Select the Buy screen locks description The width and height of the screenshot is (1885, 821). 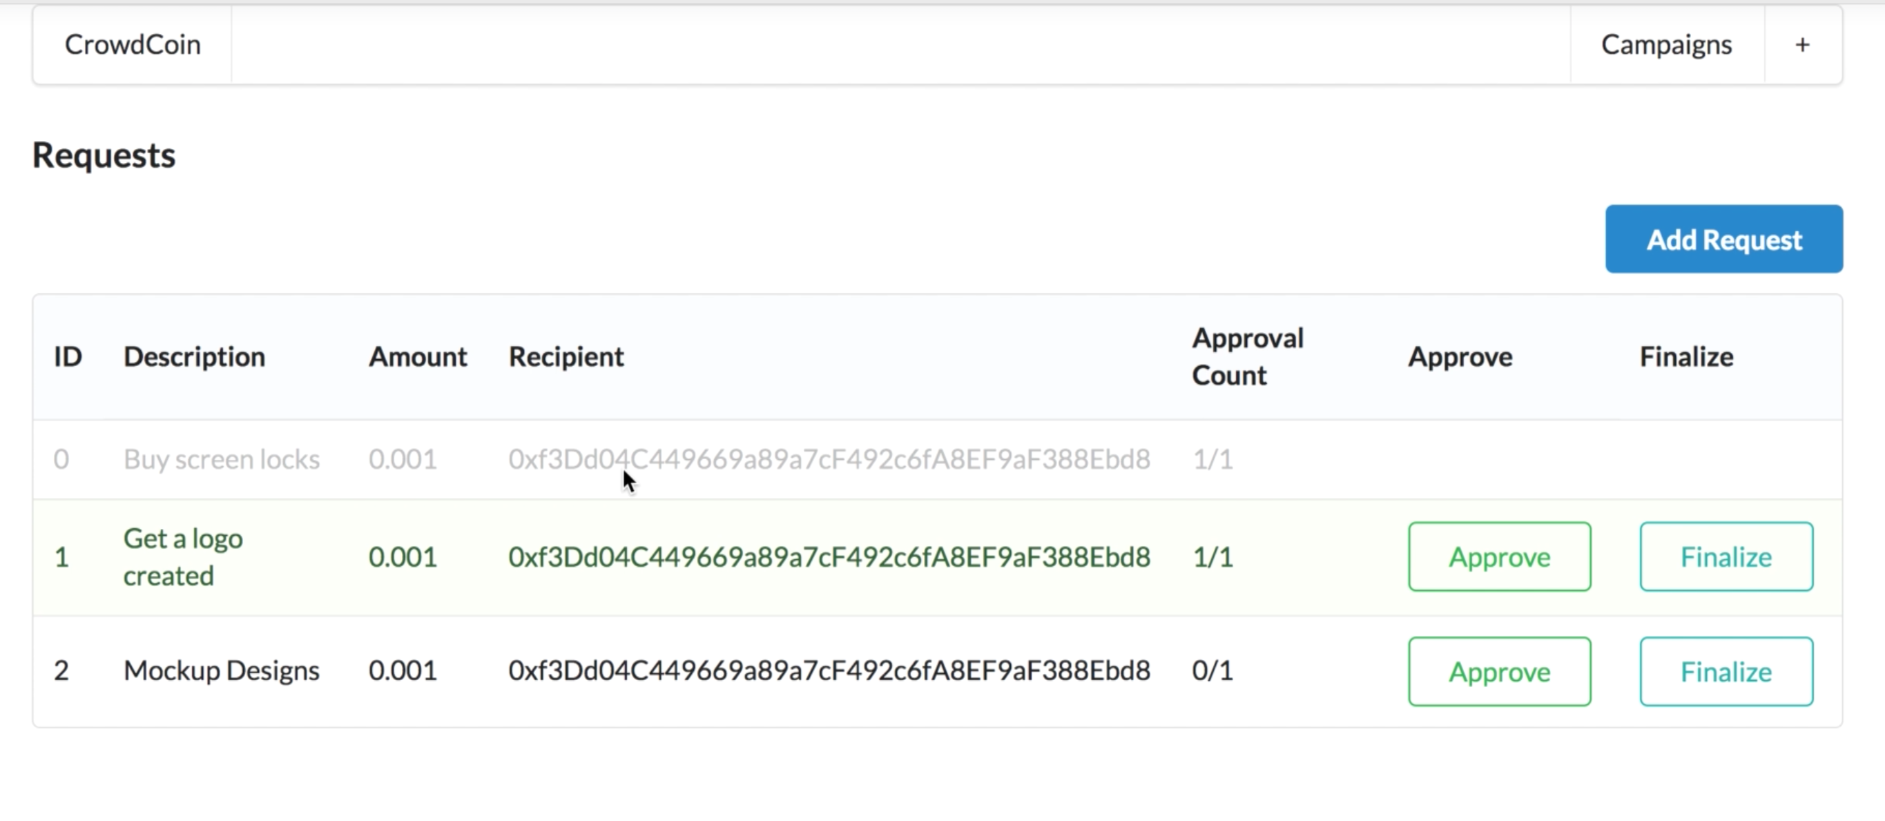(221, 460)
